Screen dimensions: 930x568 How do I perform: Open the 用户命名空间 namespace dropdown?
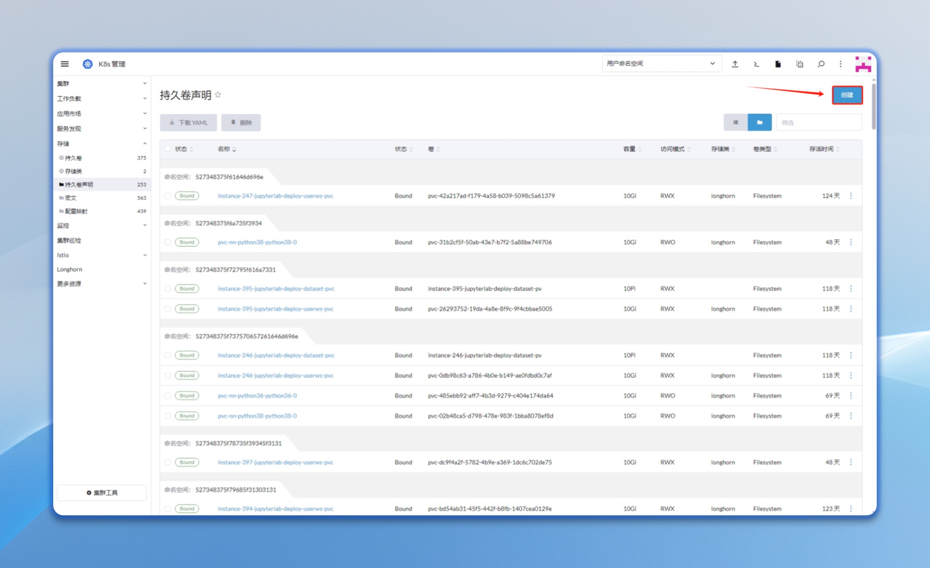tap(661, 63)
